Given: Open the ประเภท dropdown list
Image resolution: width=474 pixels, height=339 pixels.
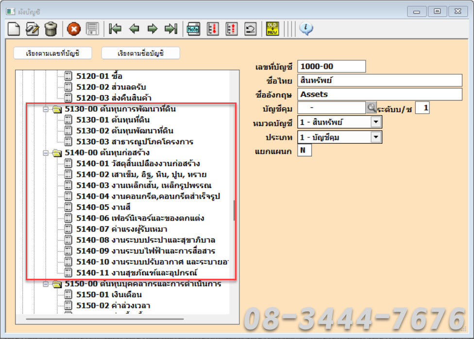Looking at the screenshot, I should click(376, 137).
